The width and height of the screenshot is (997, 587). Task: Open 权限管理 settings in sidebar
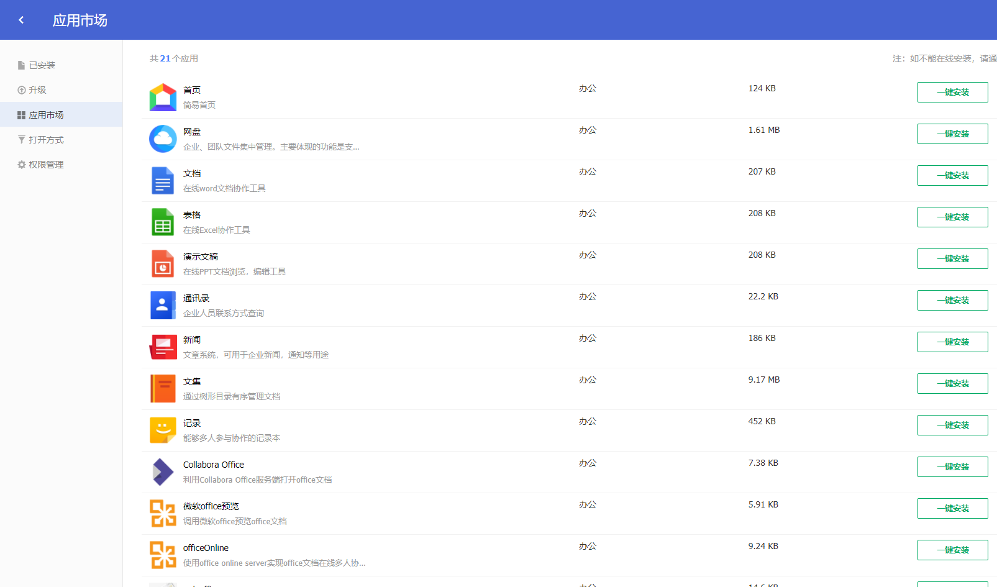click(46, 165)
